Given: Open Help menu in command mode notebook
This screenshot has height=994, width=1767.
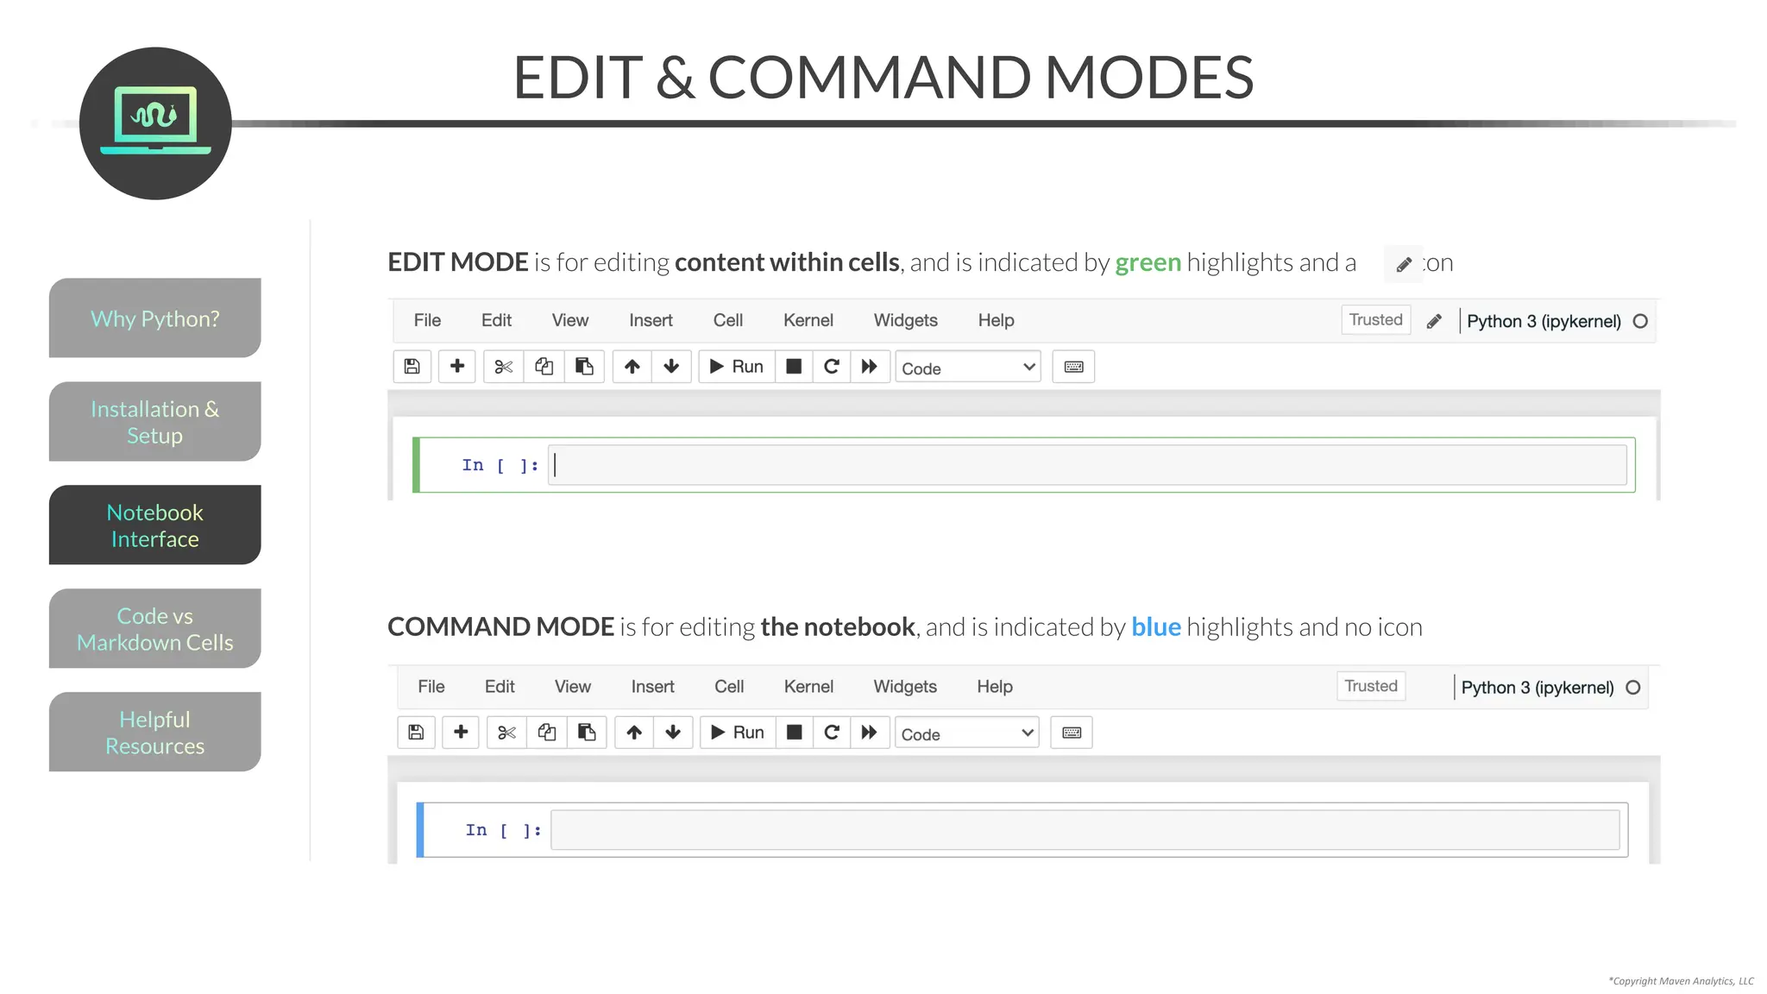Looking at the screenshot, I should click(x=995, y=687).
